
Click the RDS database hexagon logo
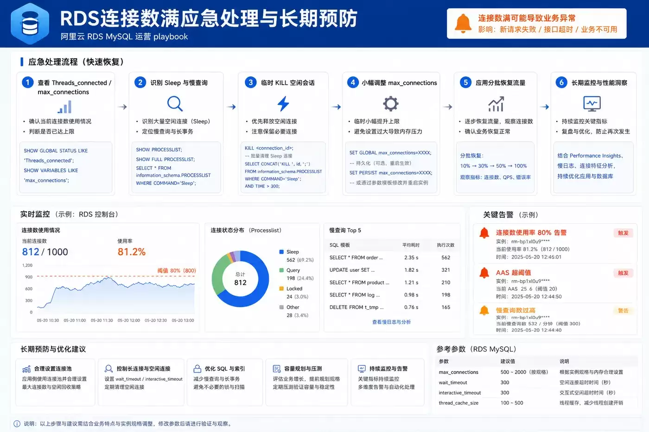(30, 24)
